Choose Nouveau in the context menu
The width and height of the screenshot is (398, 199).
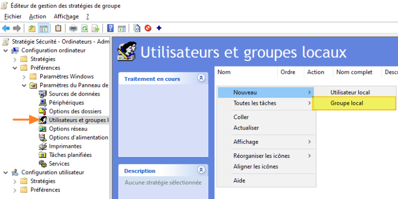coord(266,92)
